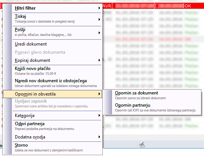The height and width of the screenshot is (157, 204).
Task: Click the stamp icon in the status bar
Action: click(x=142, y=145)
